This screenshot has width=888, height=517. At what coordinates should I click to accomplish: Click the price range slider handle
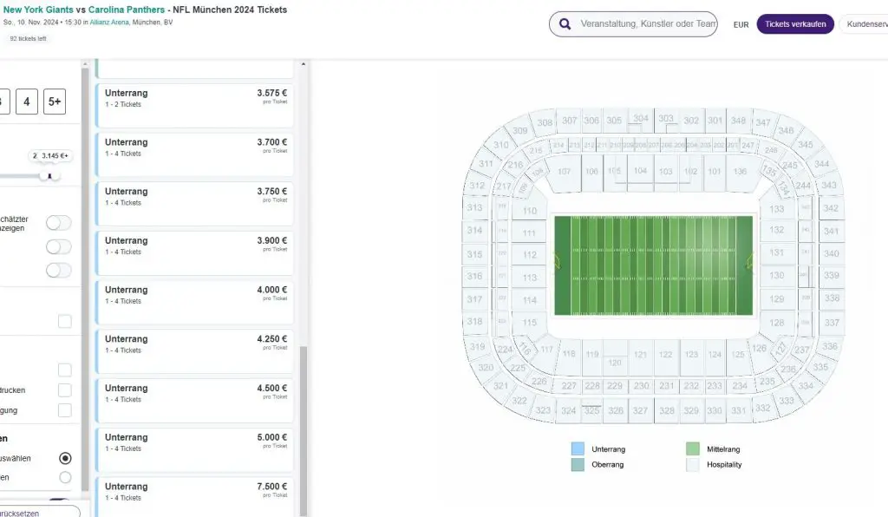point(50,176)
